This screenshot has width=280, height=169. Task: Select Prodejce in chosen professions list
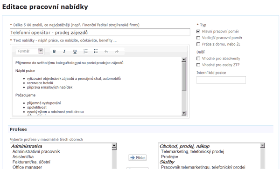pyautogui.click(x=169, y=157)
